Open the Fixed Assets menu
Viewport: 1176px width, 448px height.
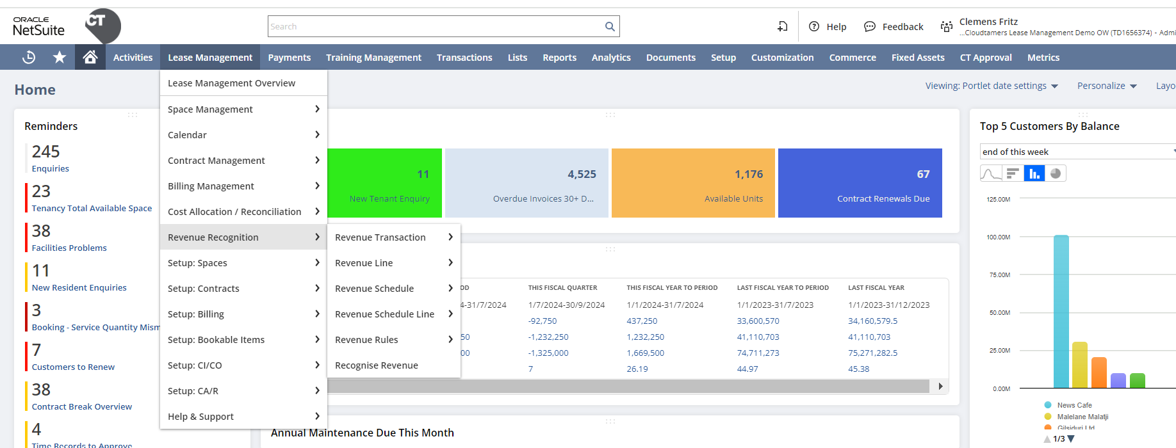point(918,58)
